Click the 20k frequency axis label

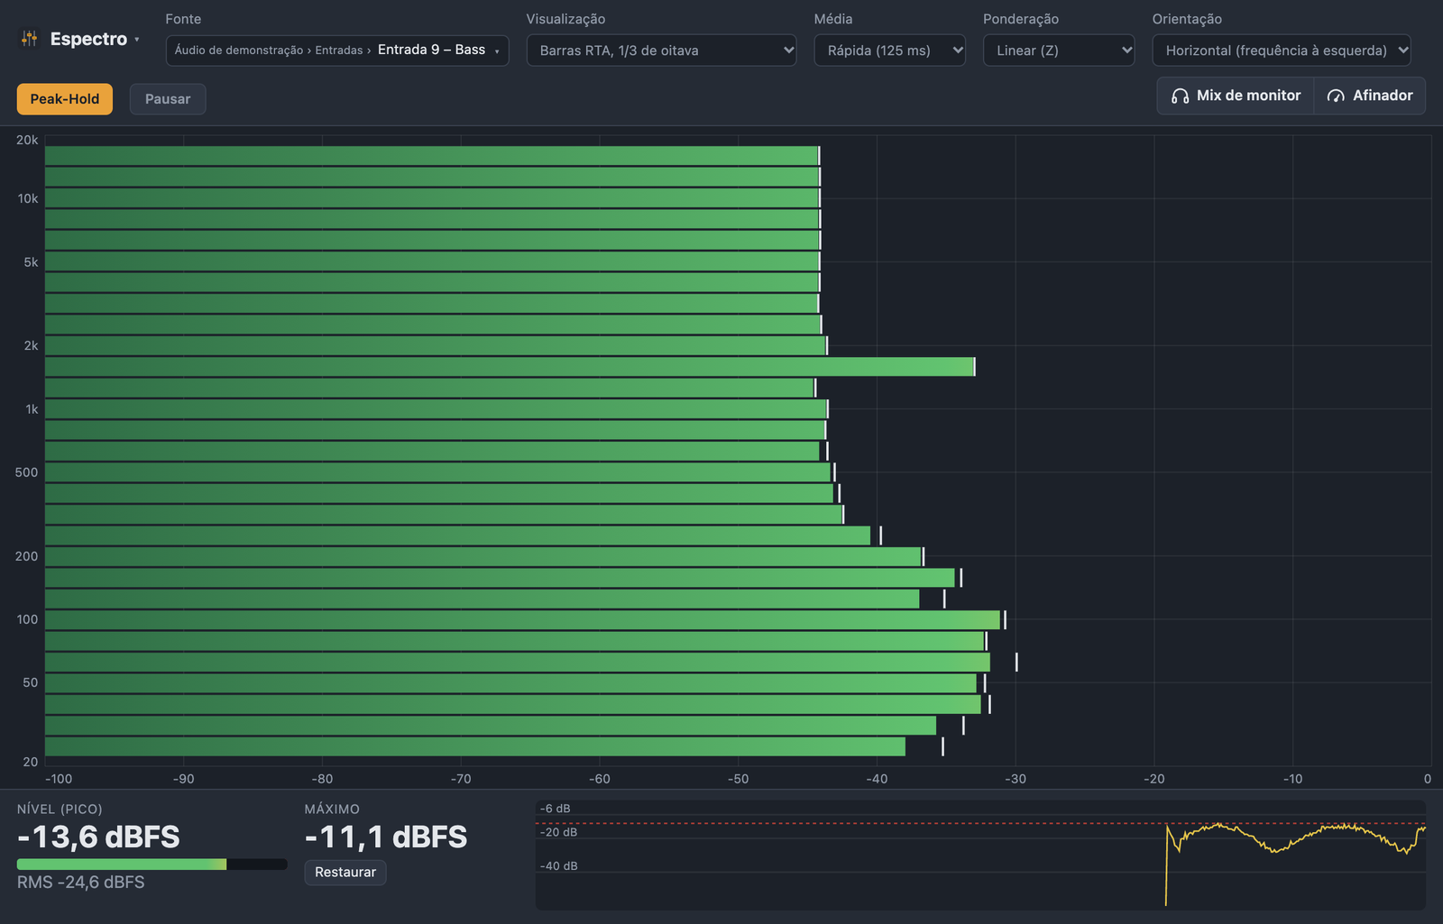[x=27, y=141]
